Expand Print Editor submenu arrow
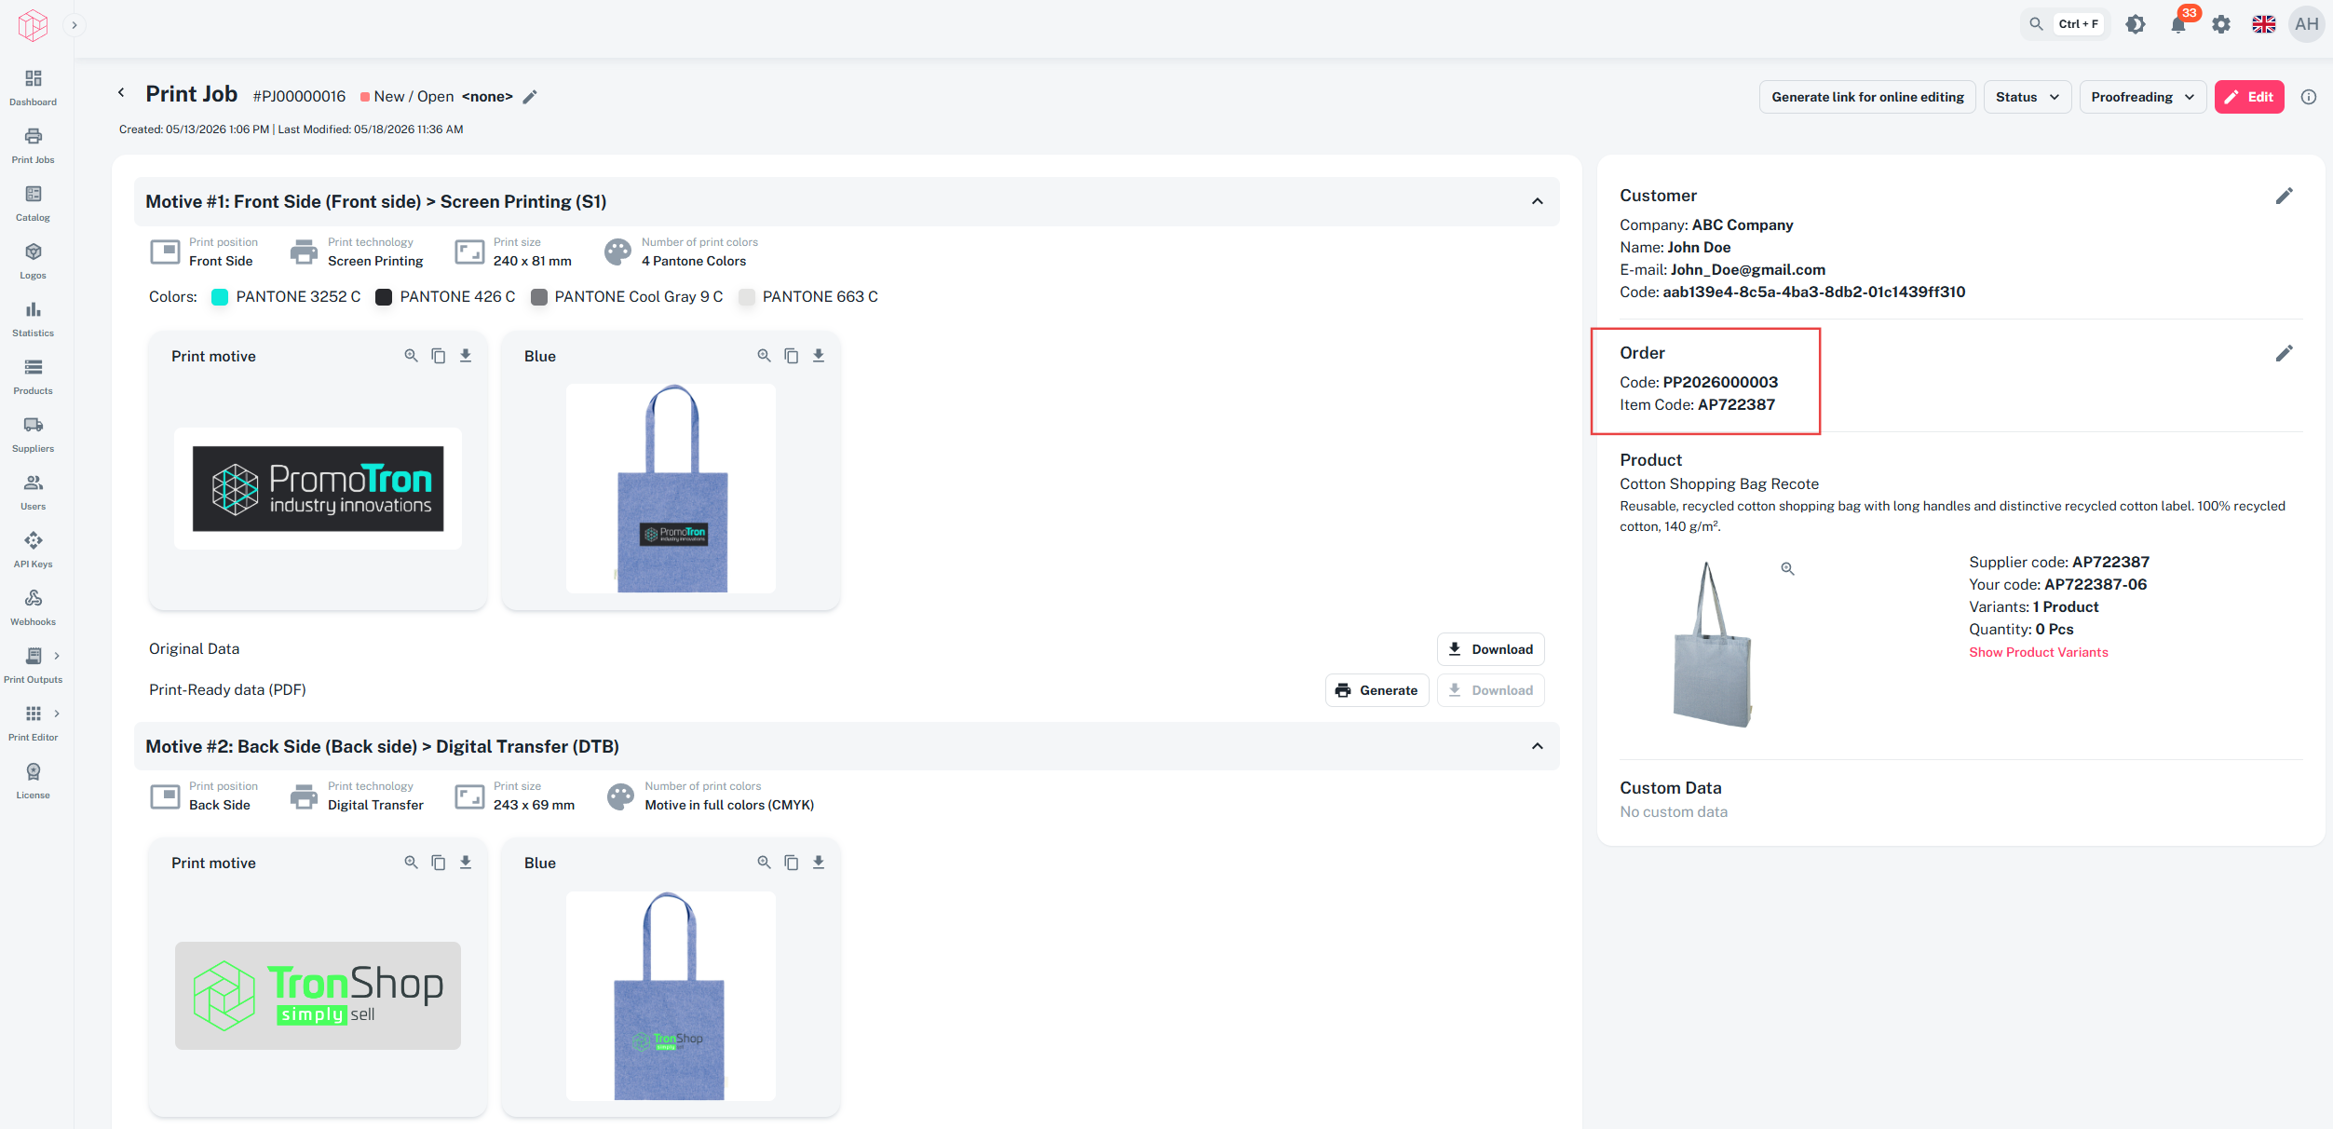This screenshot has width=2333, height=1129. point(57,714)
